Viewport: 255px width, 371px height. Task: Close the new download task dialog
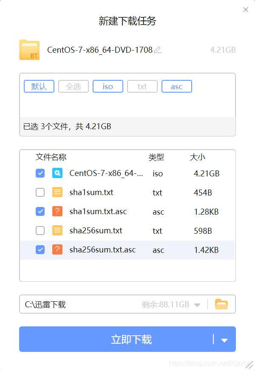246,9
